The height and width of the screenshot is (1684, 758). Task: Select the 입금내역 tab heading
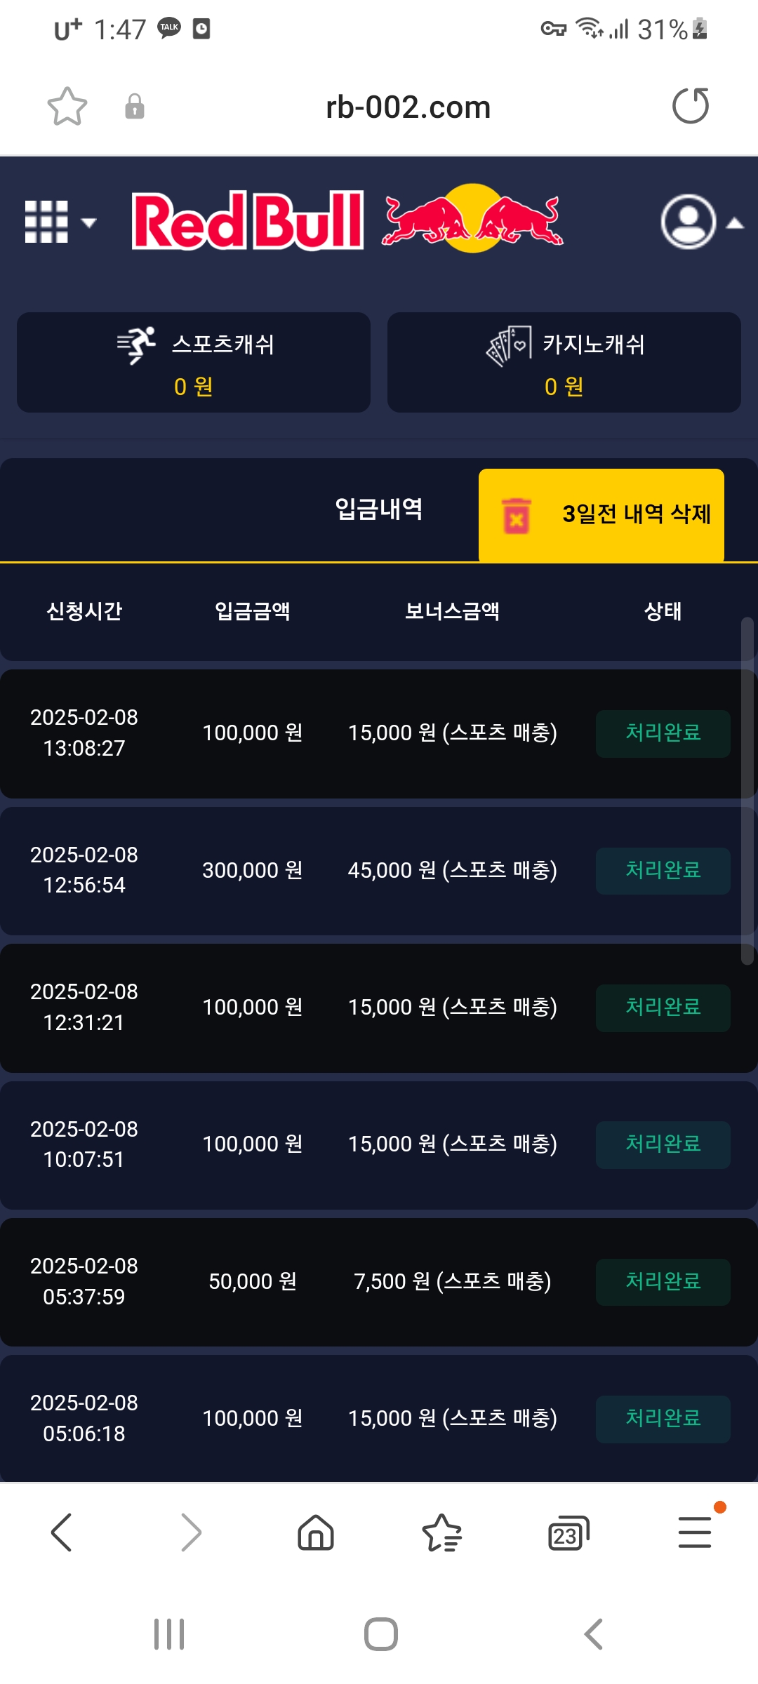379,509
